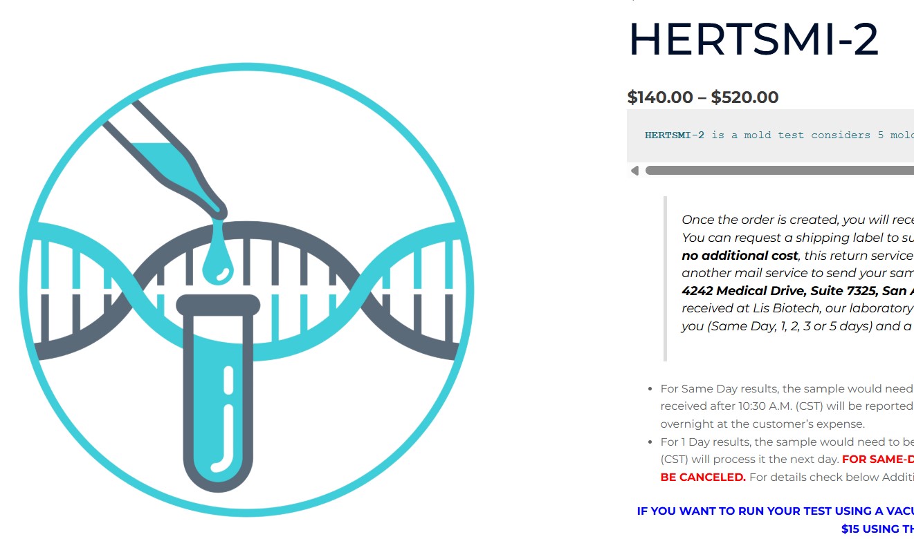This screenshot has width=914, height=539.
Task: Click the test tube icon in the logo
Action: (x=219, y=394)
